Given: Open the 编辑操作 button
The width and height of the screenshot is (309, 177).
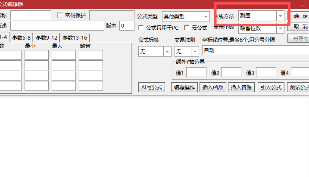Looking at the screenshot, I should pos(184,87).
